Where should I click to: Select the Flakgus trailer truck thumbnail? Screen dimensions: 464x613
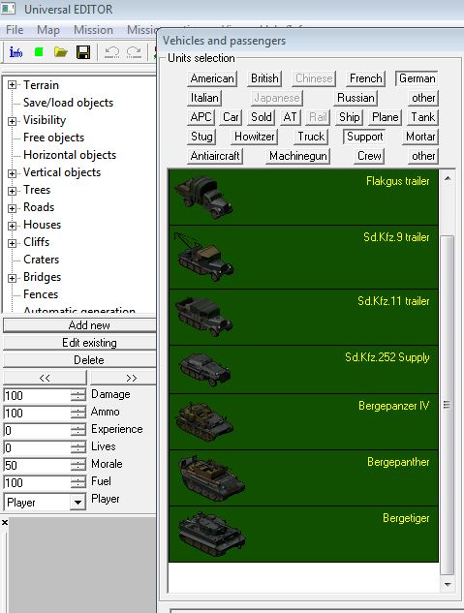click(x=203, y=197)
